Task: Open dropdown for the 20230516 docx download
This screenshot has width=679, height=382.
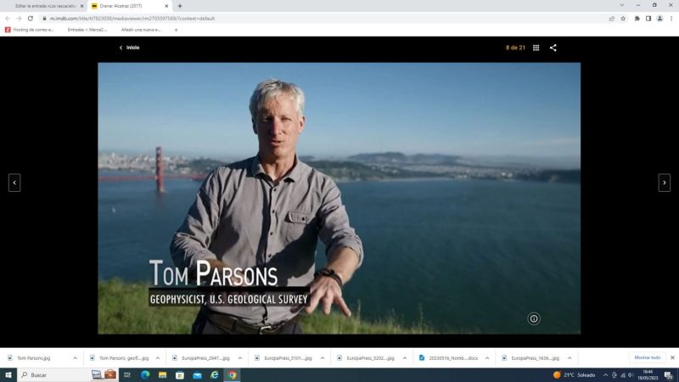Action: [486, 357]
